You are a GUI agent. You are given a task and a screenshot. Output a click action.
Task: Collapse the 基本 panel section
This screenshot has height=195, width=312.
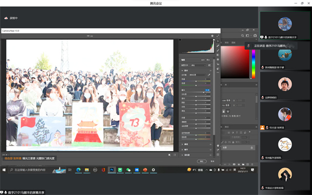point(182,69)
